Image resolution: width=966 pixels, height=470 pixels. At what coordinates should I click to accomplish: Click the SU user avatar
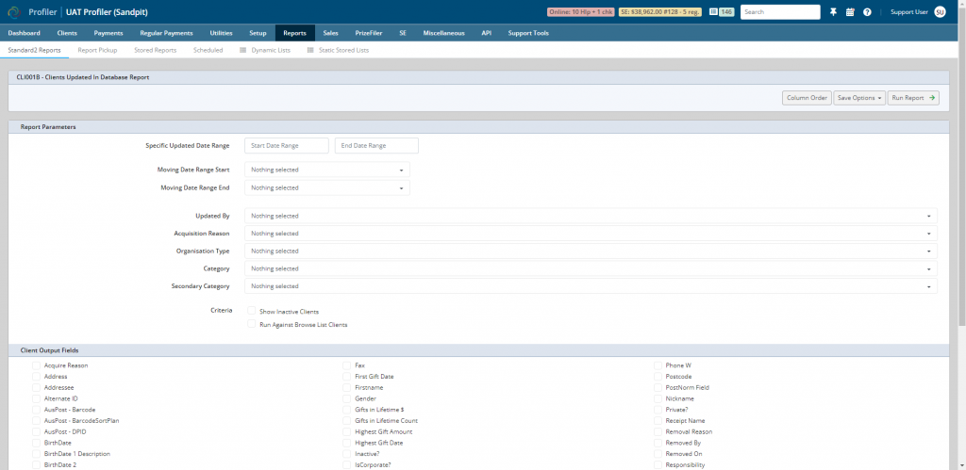(941, 11)
